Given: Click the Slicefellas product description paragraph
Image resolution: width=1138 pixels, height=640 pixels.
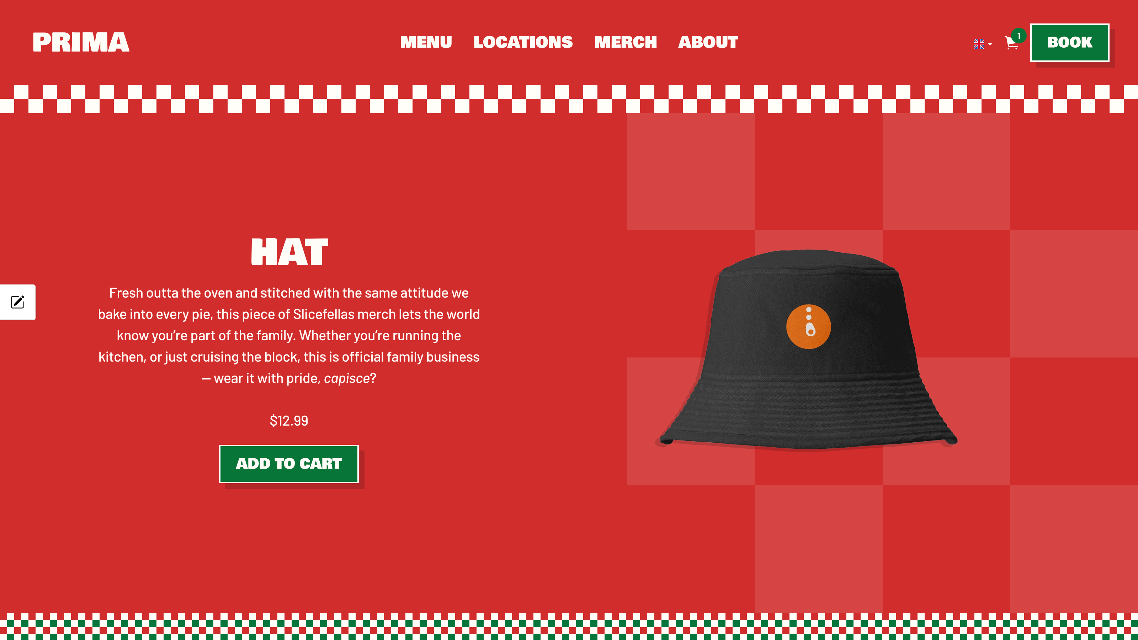Looking at the screenshot, I should [x=289, y=336].
